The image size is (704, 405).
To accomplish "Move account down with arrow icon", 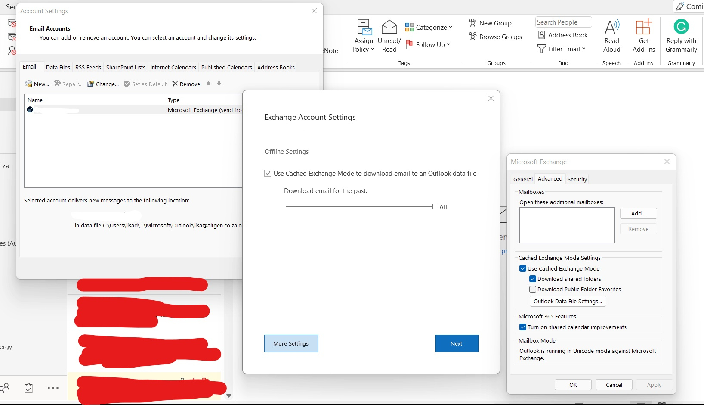I will pyautogui.click(x=219, y=84).
